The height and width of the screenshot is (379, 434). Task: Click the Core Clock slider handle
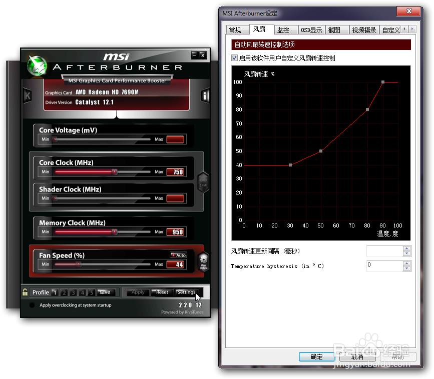point(114,171)
